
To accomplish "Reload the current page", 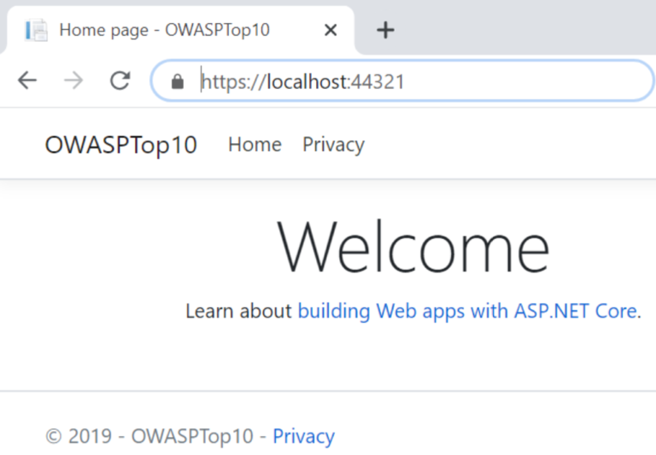I will tap(120, 81).
